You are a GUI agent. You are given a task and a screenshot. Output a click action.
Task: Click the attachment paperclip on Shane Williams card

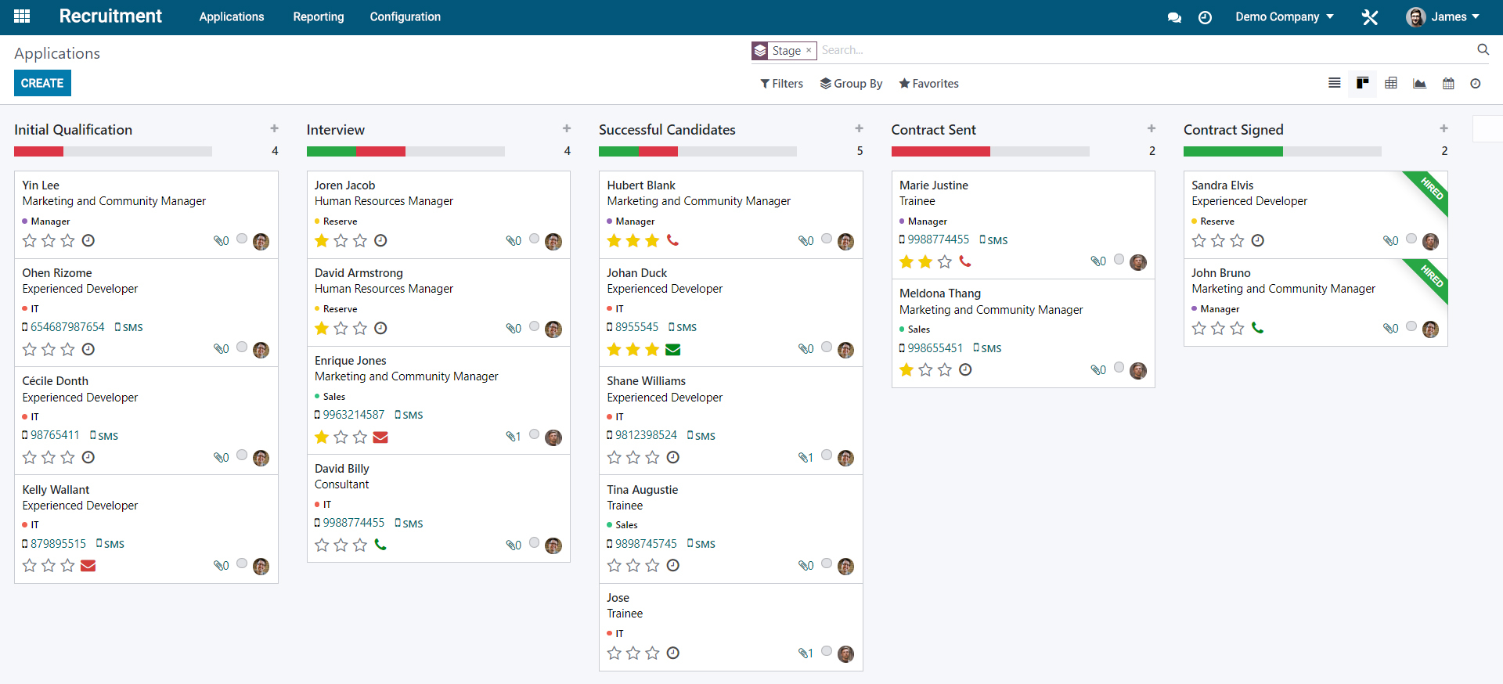tap(806, 457)
